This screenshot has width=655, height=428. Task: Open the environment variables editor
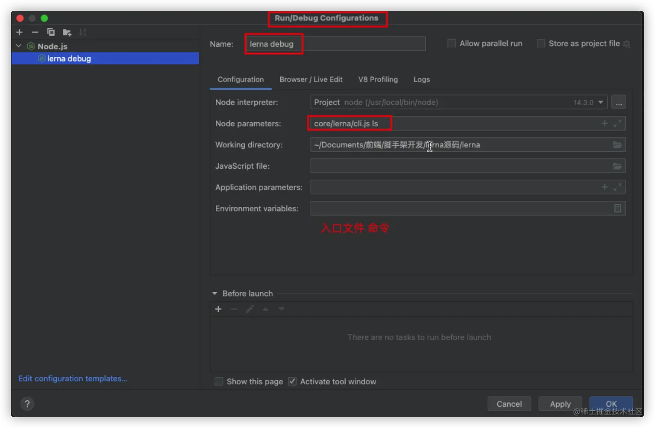617,208
